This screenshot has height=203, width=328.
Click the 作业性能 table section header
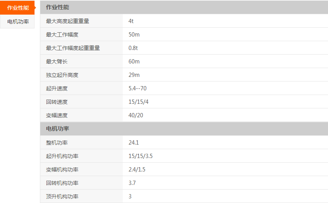(x=58, y=7)
